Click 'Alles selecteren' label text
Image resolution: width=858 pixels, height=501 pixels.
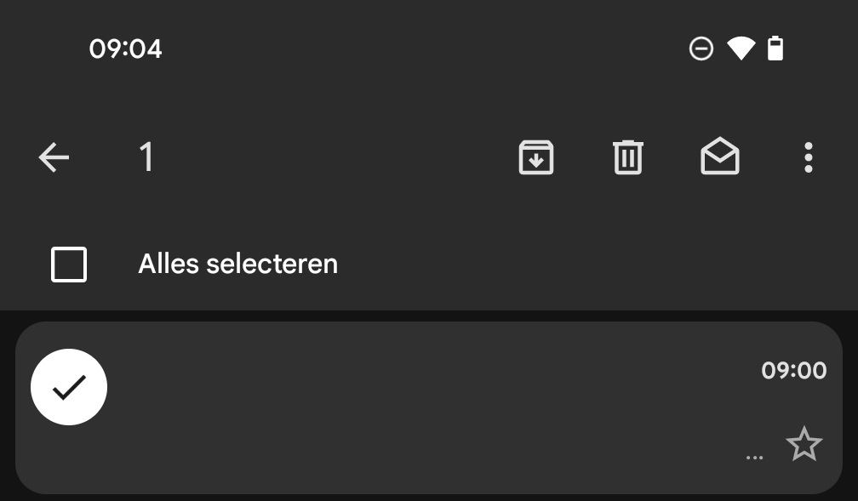(237, 264)
